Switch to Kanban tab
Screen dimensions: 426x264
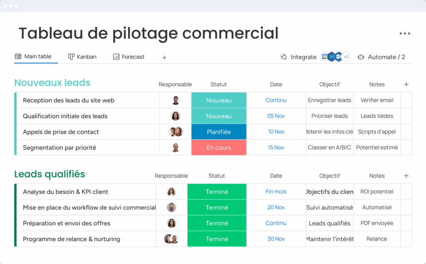(82, 57)
